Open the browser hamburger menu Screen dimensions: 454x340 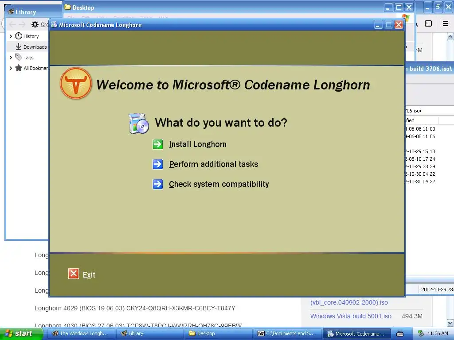446,23
